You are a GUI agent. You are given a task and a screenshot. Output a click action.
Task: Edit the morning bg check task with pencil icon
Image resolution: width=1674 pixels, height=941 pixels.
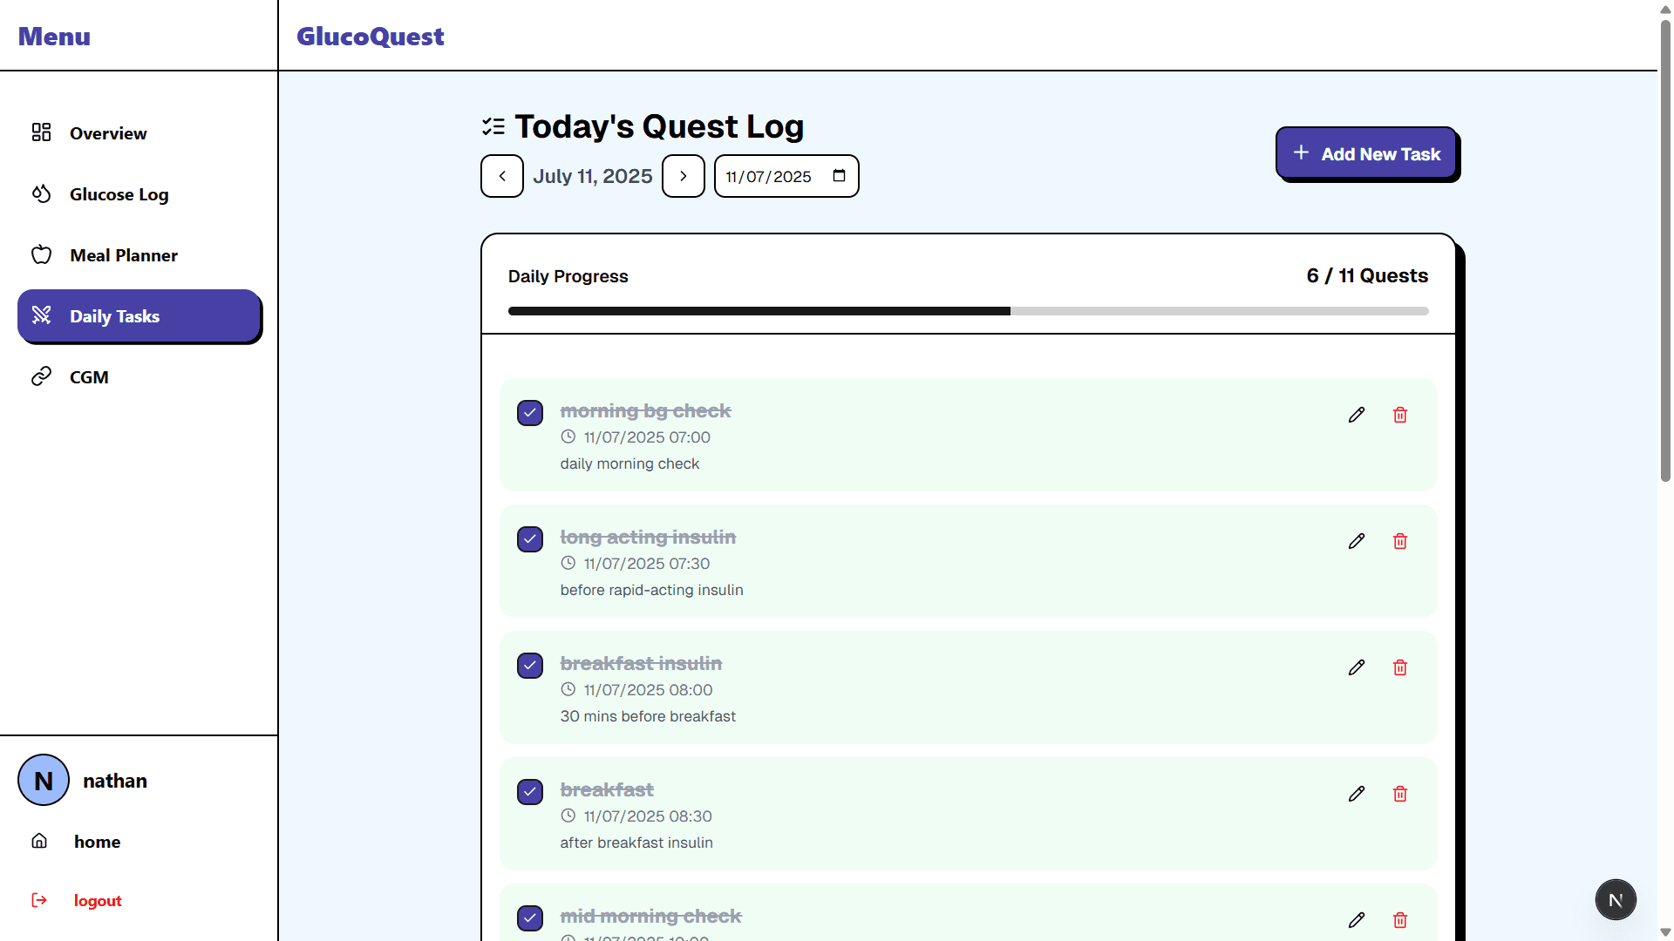1357,415
